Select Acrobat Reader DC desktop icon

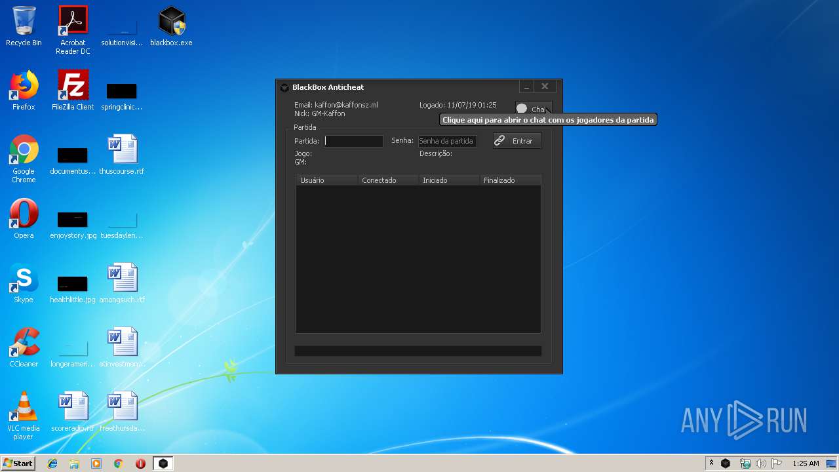click(73, 30)
